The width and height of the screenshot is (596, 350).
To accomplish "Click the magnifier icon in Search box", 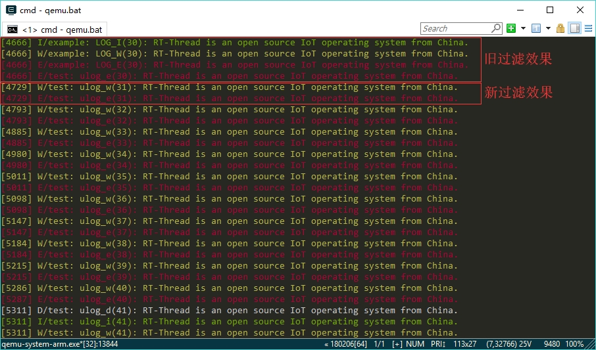I will click(496, 28).
